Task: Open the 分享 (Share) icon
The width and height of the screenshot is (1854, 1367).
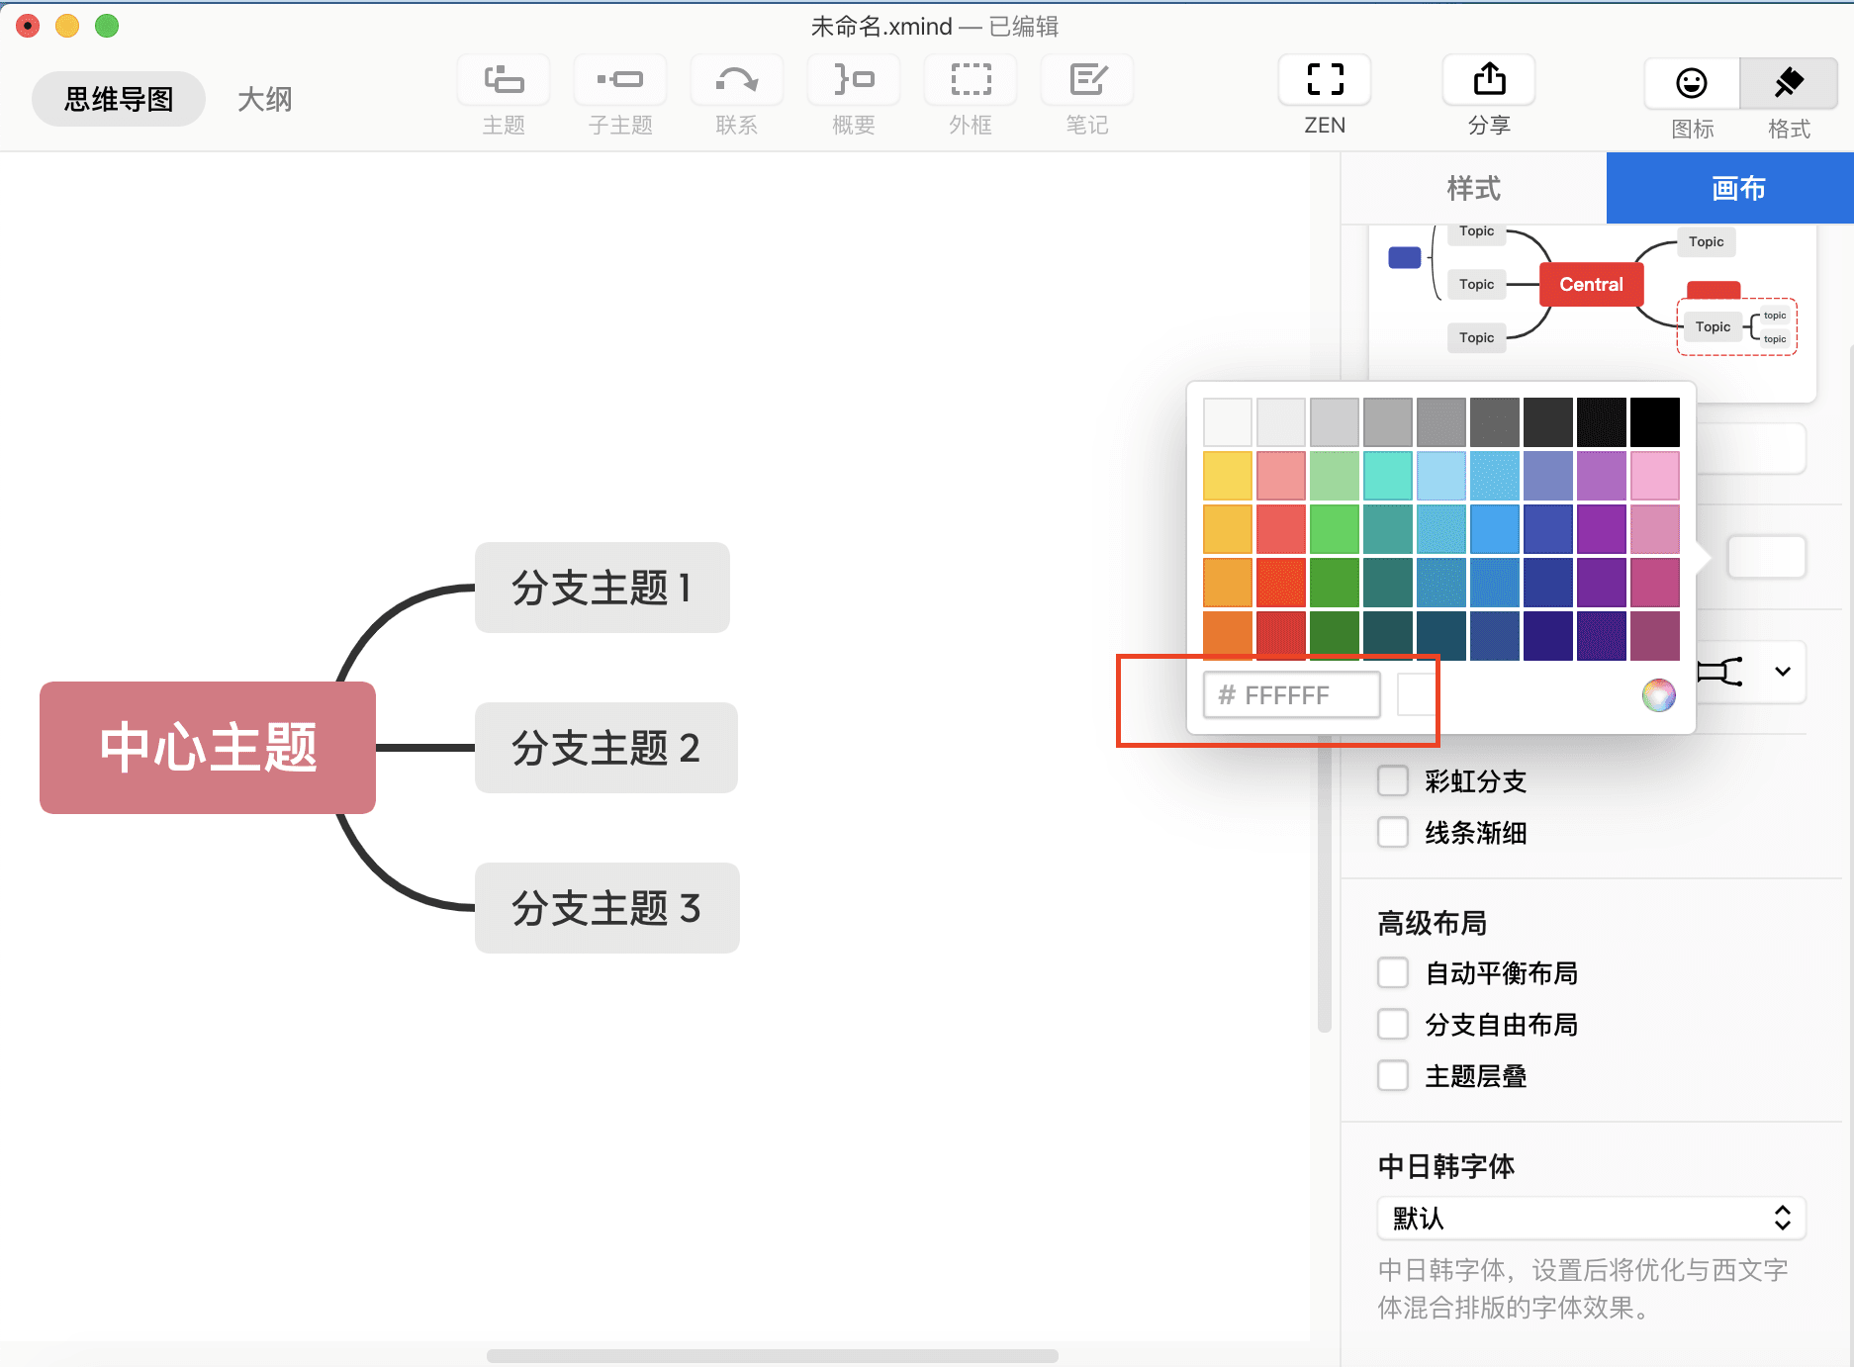Action: (x=1489, y=79)
